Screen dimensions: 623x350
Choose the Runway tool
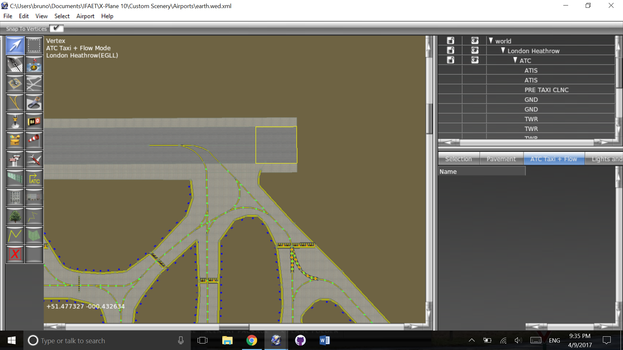tap(15, 64)
